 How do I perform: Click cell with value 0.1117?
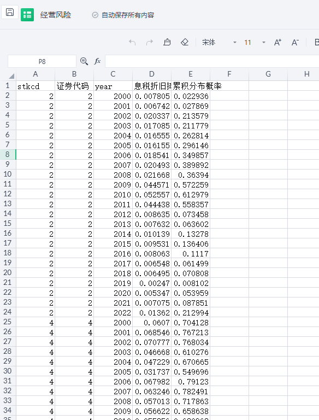pos(191,253)
